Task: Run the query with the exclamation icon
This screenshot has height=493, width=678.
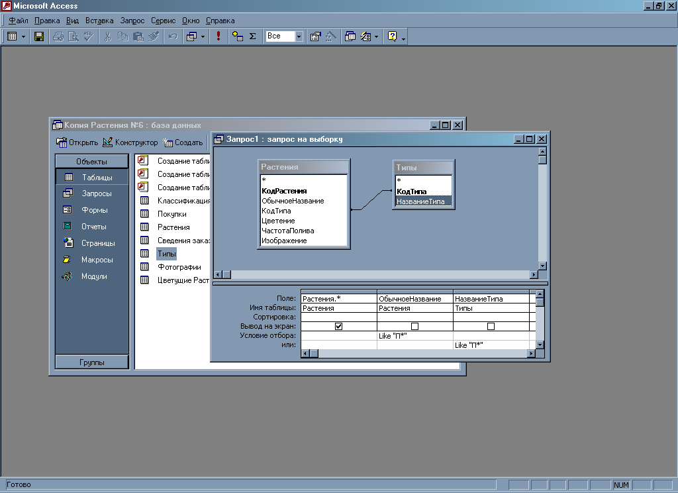Action: tap(218, 36)
